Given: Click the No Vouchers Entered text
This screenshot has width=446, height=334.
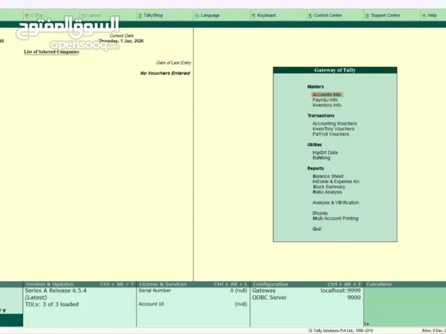Looking at the screenshot, I should 165,73.
